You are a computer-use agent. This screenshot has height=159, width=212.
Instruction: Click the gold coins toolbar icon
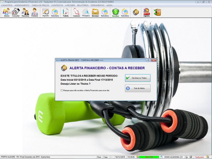pyautogui.click(x=136, y=12)
